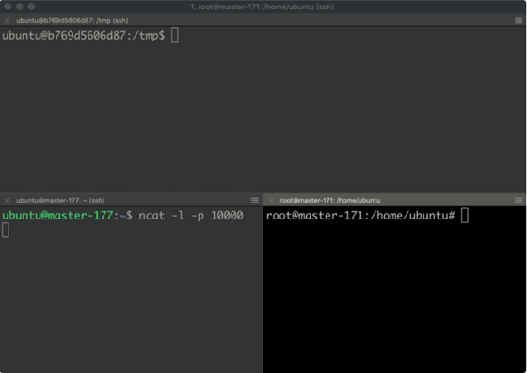Click the window's red close button
This screenshot has width=527, height=373.
pyautogui.click(x=8, y=7)
